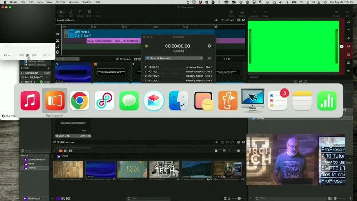Select Amazing Grace - Cue 2 timecode row
Screen dimensions: 357x201
click(178, 71)
